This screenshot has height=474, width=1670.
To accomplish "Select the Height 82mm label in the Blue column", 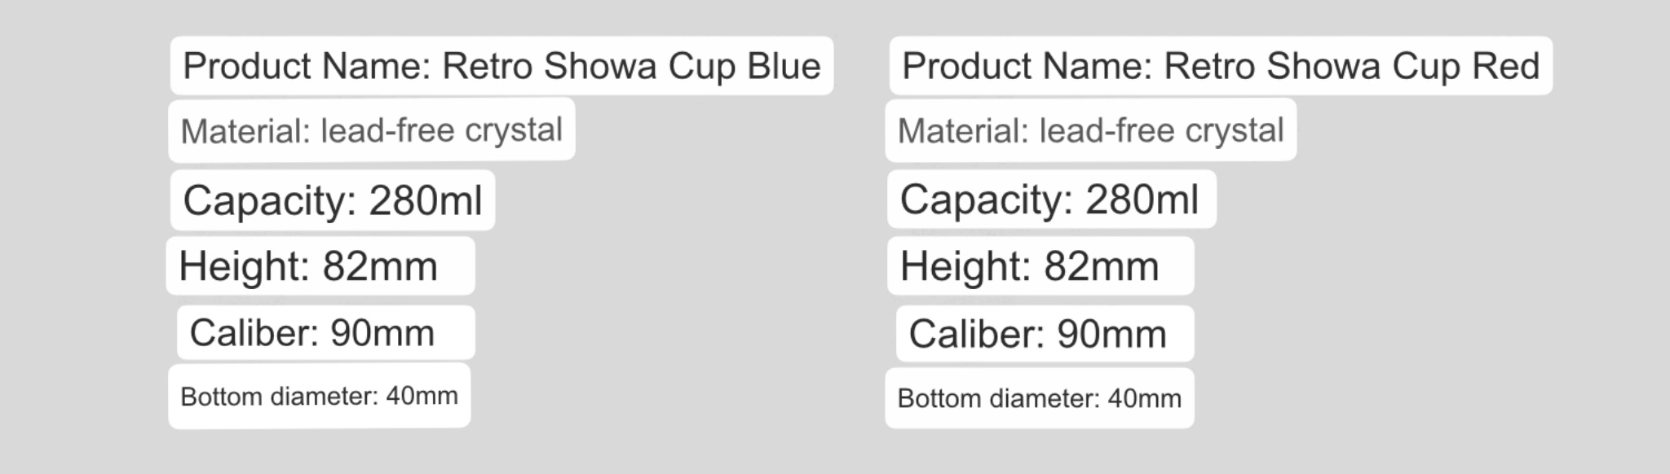I will point(320,266).
